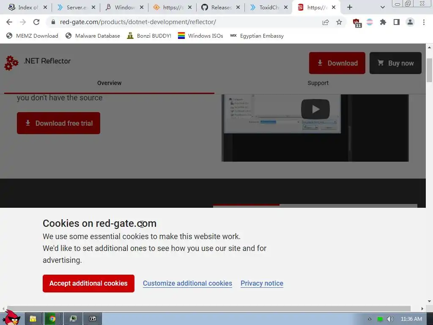
Task: Close the active red-gate tab
Action: pyautogui.click(x=334, y=8)
